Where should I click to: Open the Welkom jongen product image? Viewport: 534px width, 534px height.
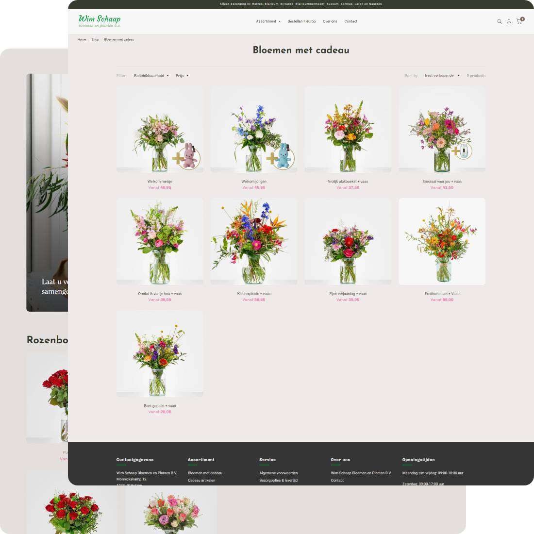tap(254, 130)
